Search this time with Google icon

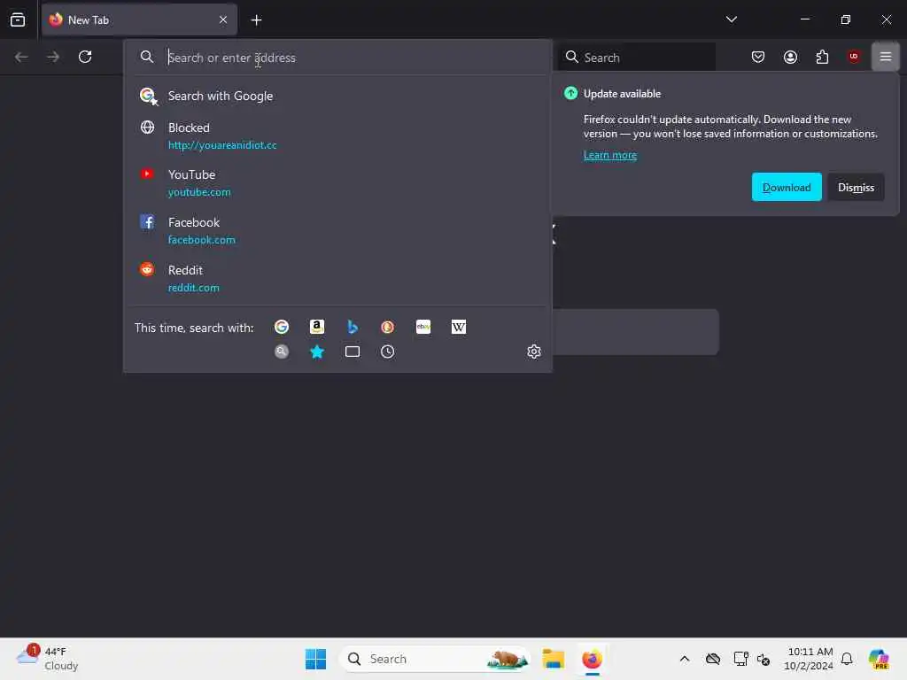click(x=282, y=328)
